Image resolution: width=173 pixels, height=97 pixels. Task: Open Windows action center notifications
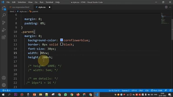point(170,95)
